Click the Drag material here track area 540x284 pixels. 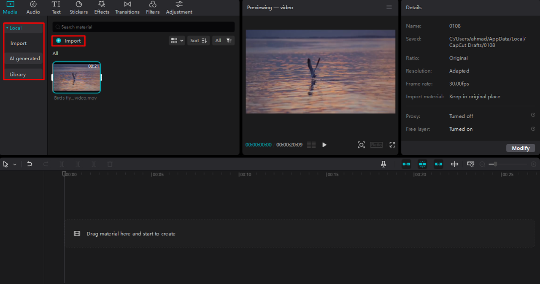click(x=300, y=233)
